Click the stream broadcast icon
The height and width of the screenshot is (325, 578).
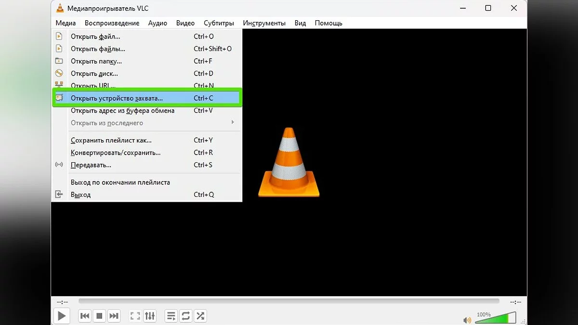[59, 165]
